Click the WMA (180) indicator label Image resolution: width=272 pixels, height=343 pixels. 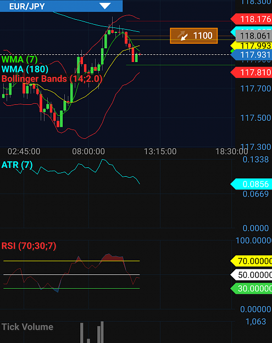[x=25, y=69]
